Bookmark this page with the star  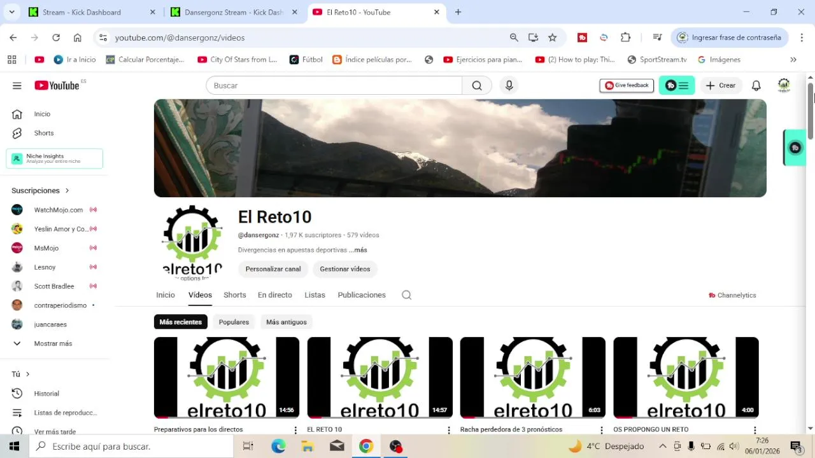[x=553, y=38]
